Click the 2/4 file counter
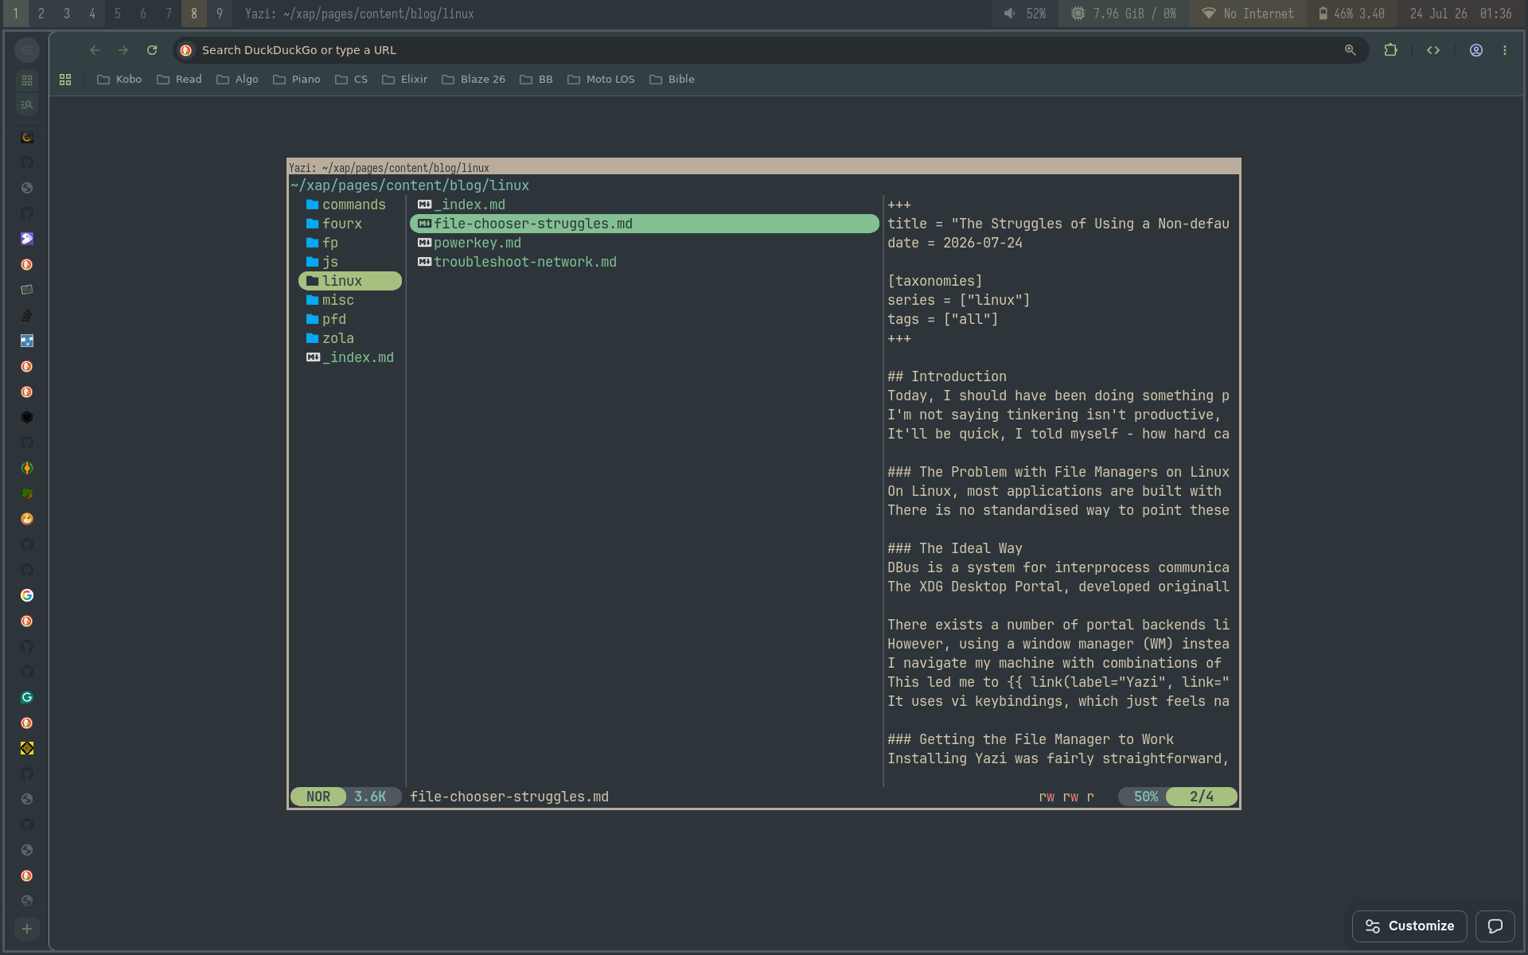This screenshot has height=955, width=1528. (x=1202, y=797)
